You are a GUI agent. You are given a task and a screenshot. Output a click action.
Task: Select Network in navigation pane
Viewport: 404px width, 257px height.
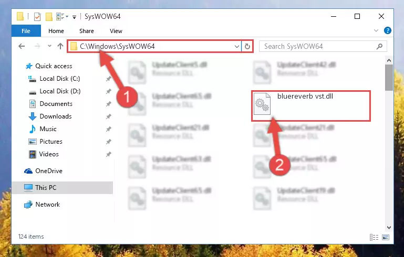coord(47,205)
